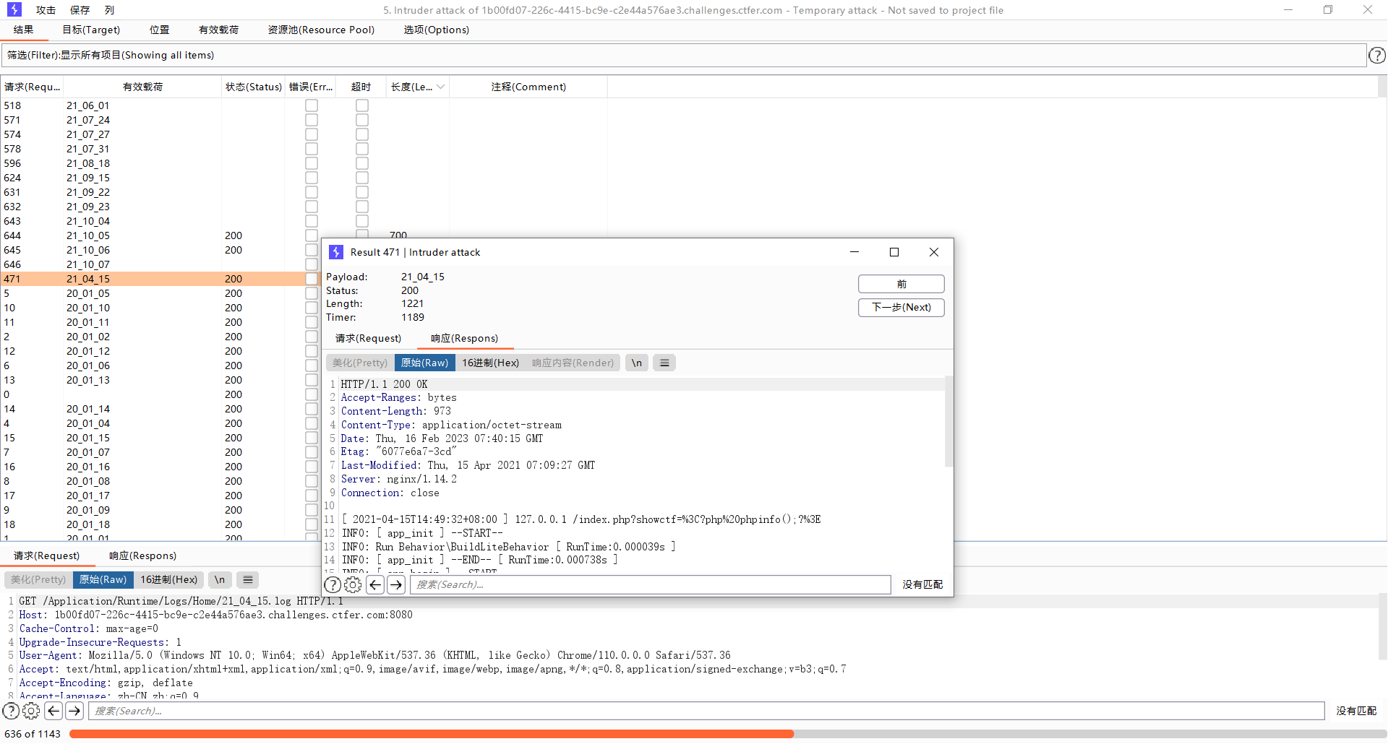1388x744 pixels.
Task: Sort by 注释(Comment) column header
Action: click(x=528, y=87)
